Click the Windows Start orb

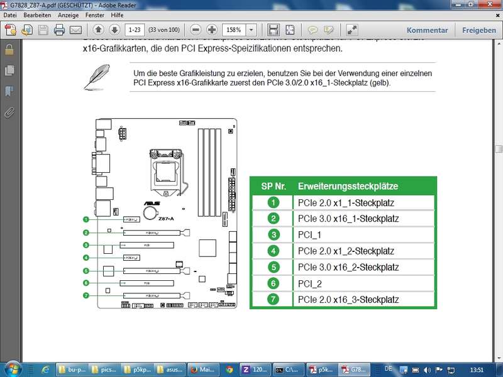tap(12, 369)
